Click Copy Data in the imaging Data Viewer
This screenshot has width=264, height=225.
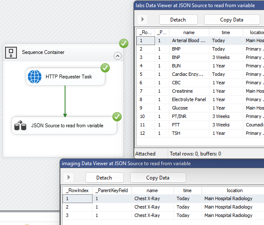click(x=158, y=178)
